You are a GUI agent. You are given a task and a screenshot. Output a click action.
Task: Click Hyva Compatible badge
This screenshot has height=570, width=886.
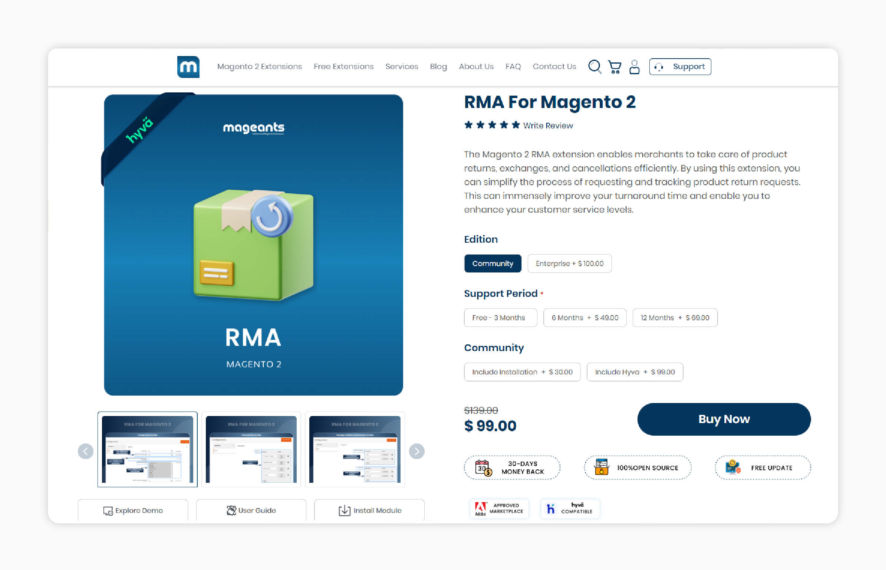click(x=570, y=508)
